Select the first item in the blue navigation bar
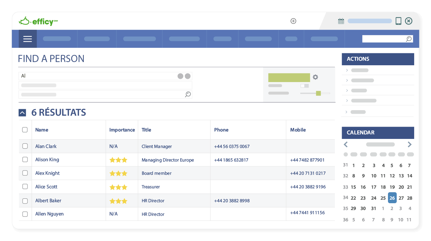Image resolution: width=431 pixels, height=241 pixels. click(57, 39)
